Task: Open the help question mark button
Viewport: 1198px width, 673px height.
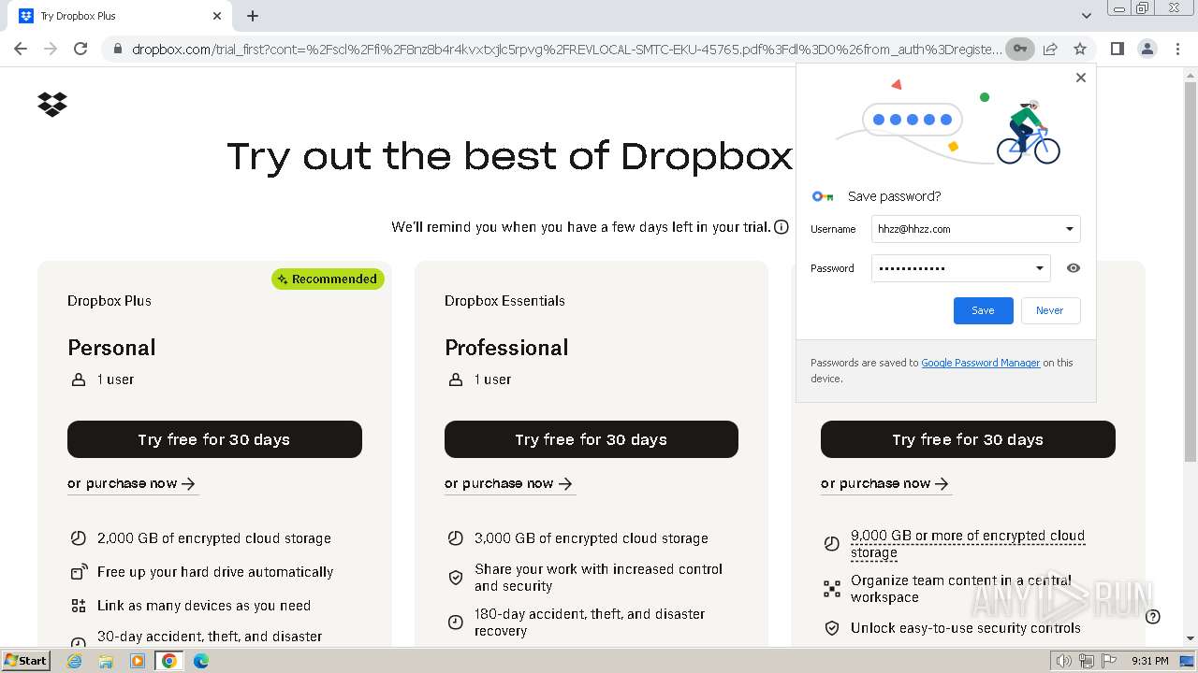Action: pyautogui.click(x=1153, y=616)
